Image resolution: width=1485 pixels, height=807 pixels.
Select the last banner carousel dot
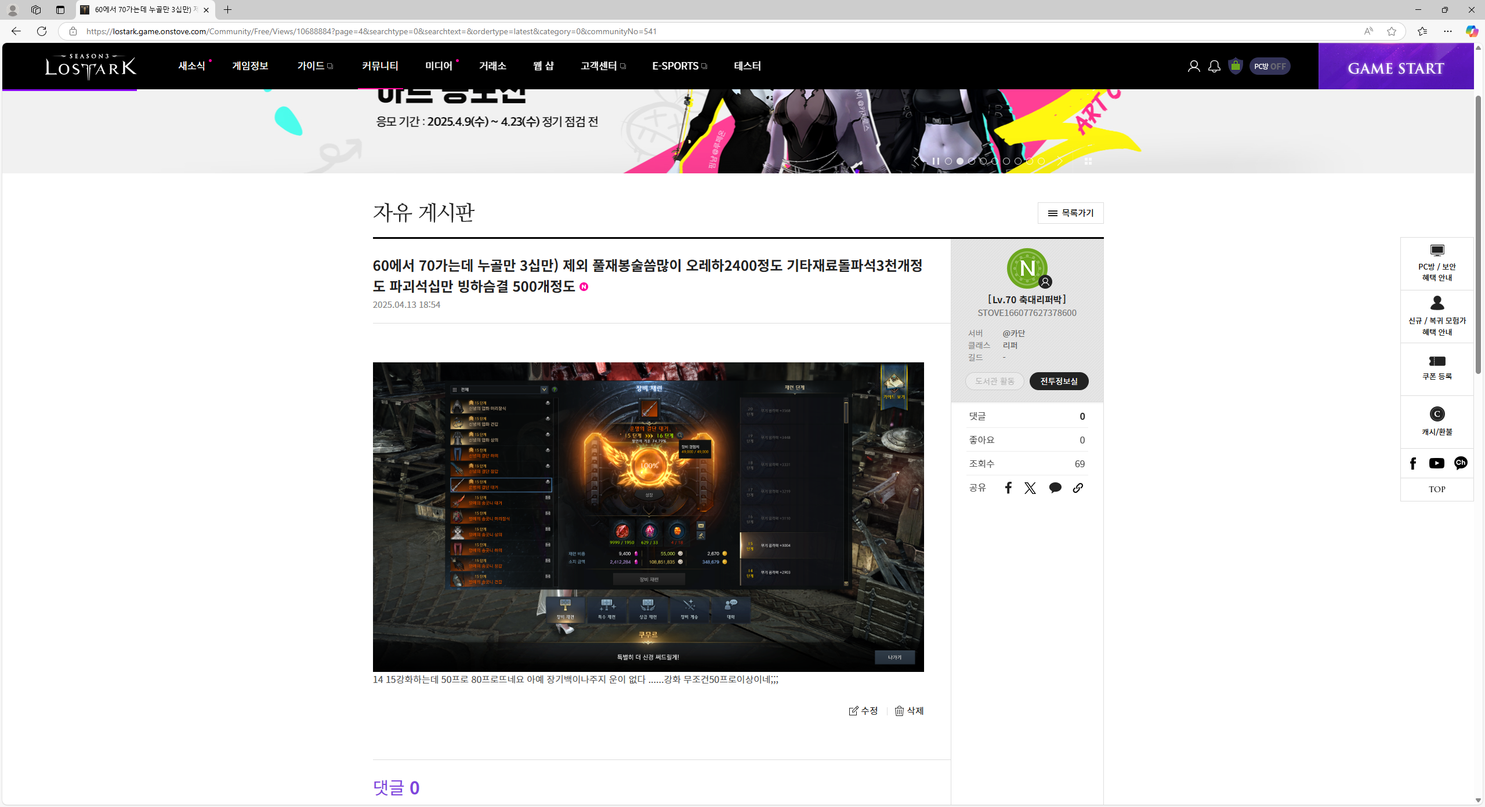click(1041, 161)
